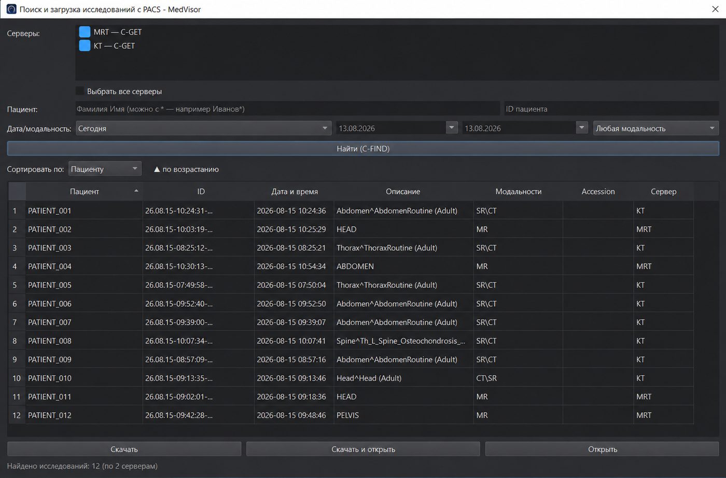Toggle sort order 'по возрастанию'
726x478 pixels.
click(186, 169)
